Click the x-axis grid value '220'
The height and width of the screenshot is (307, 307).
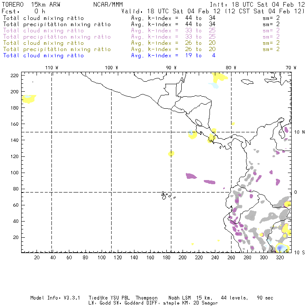click(199, 258)
